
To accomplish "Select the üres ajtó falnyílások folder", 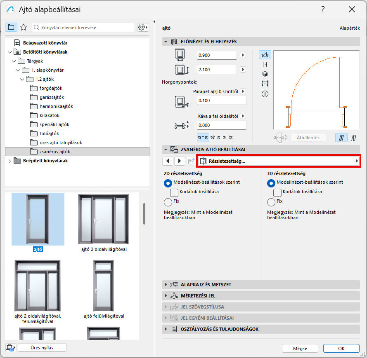I will [x=61, y=143].
